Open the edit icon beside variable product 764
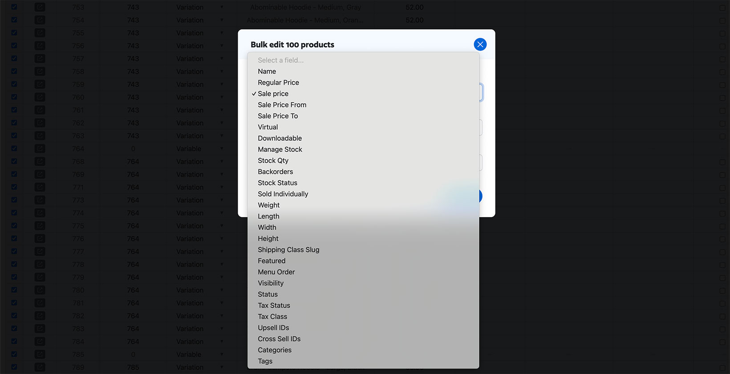730x374 pixels. 40,149
